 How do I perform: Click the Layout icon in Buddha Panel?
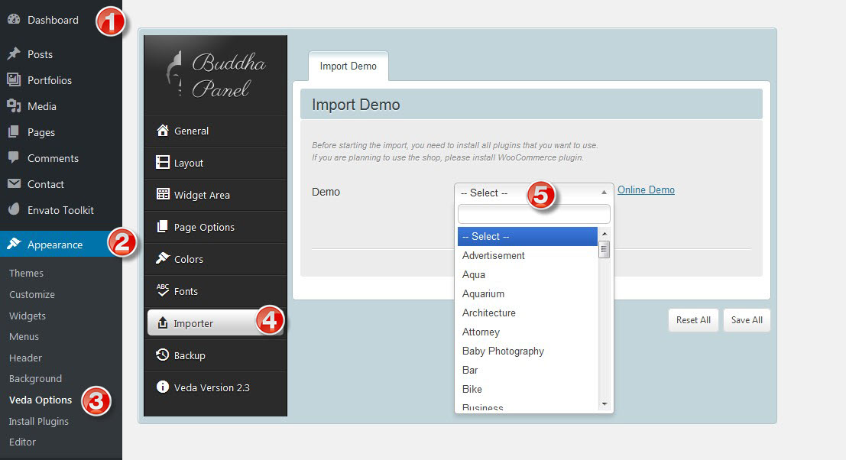tap(163, 162)
